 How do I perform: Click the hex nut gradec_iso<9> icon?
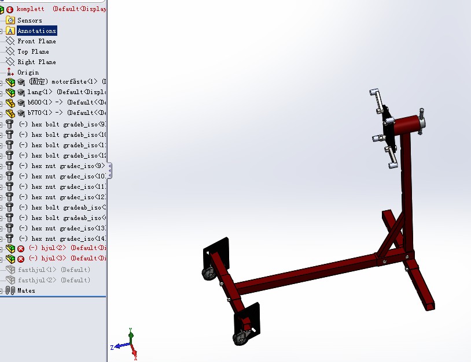10,166
